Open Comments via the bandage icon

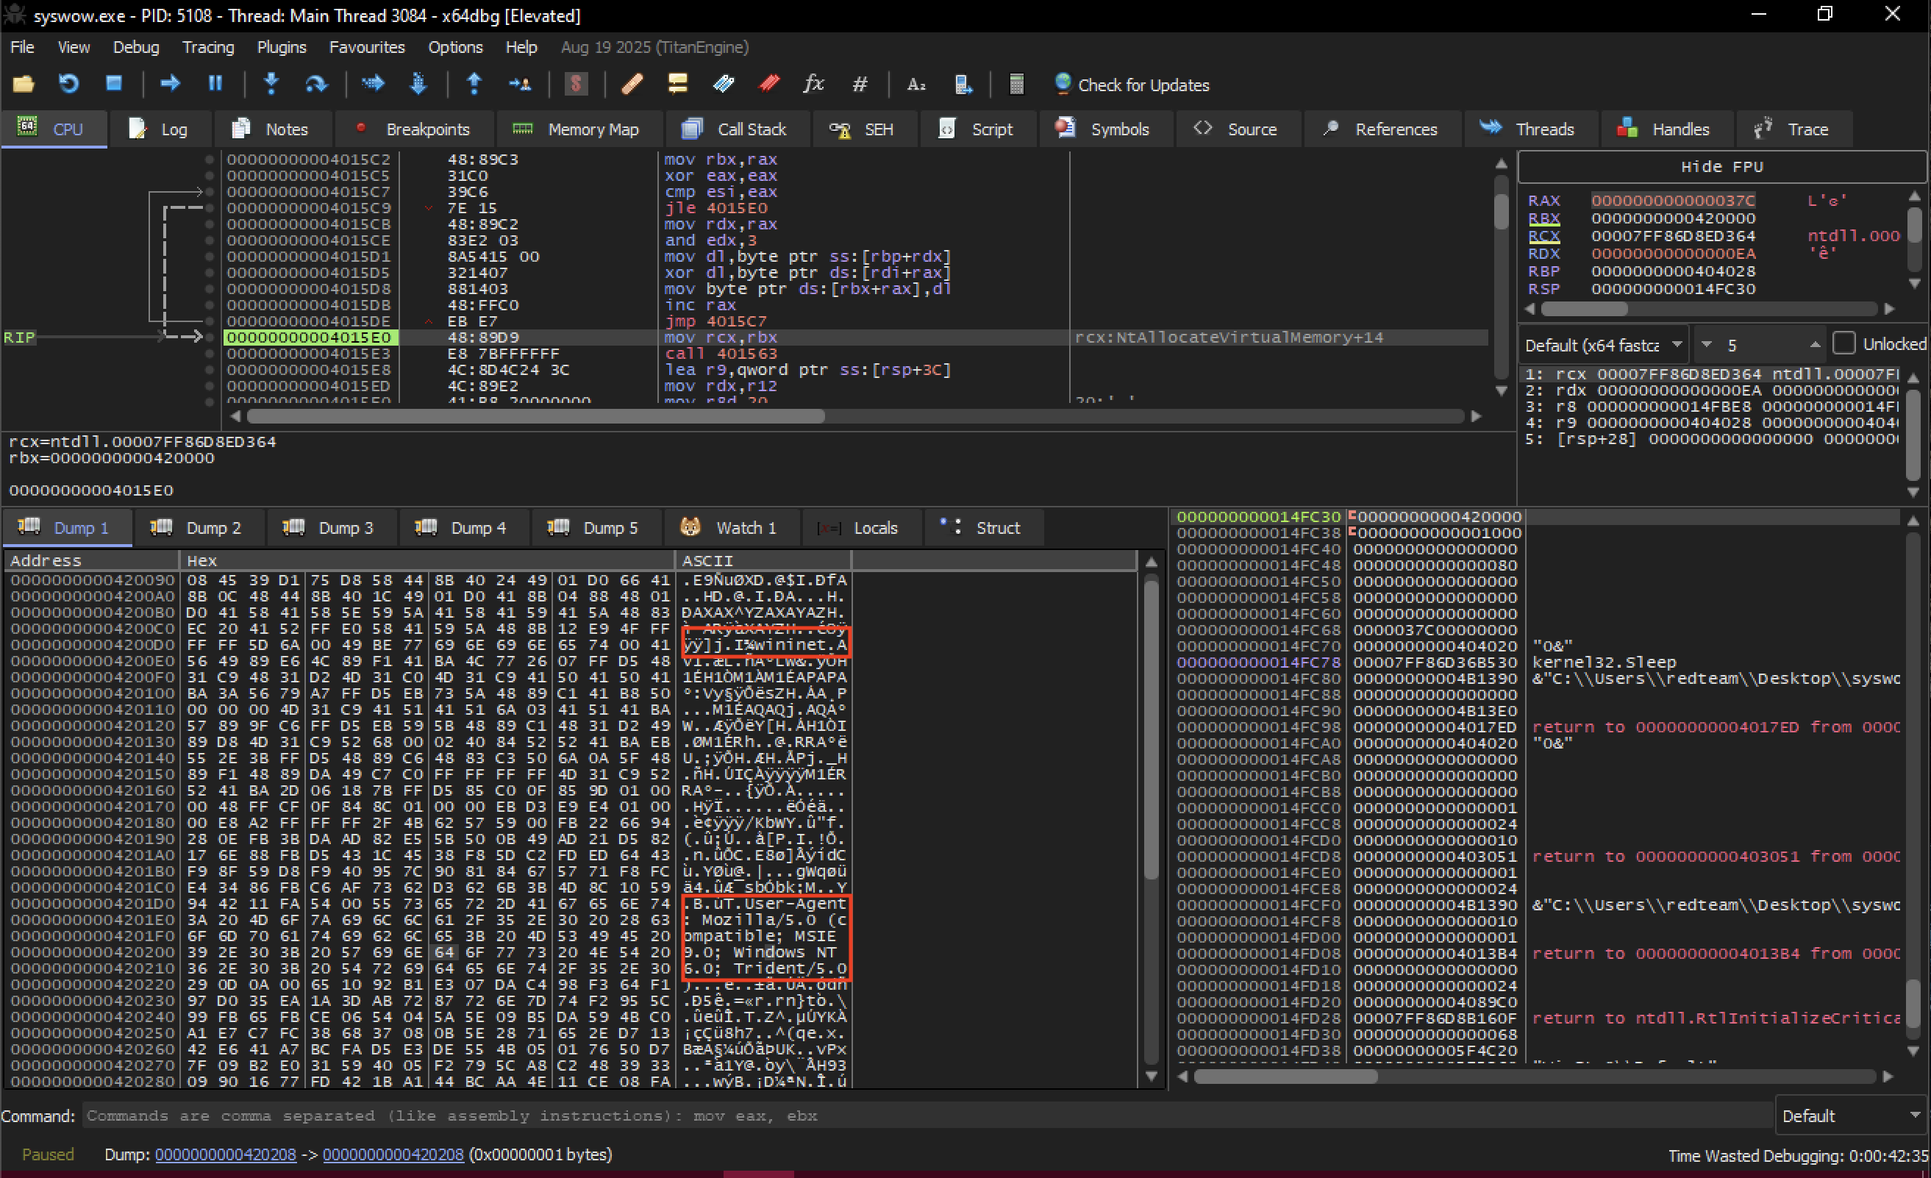click(x=632, y=84)
